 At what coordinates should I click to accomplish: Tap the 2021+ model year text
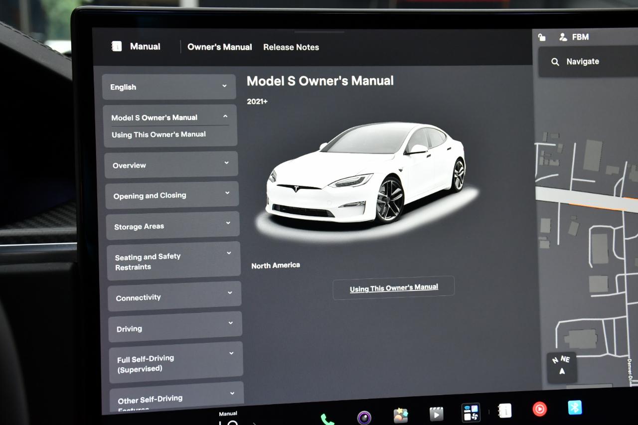257,102
